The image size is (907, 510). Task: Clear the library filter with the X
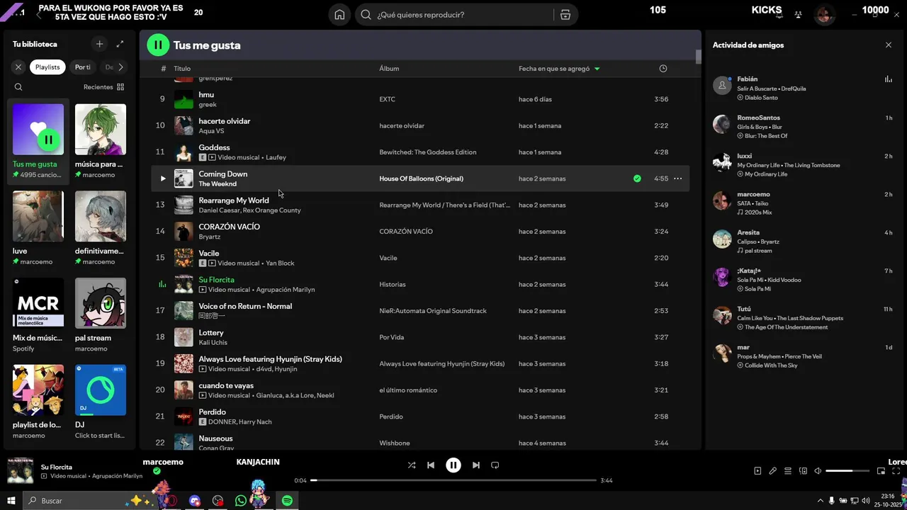18,67
